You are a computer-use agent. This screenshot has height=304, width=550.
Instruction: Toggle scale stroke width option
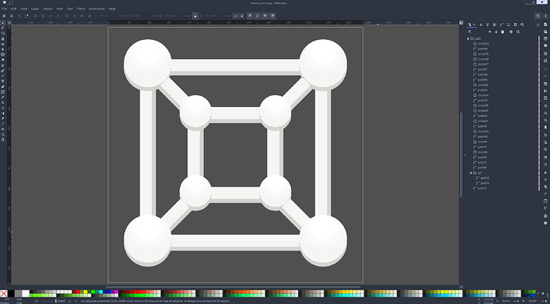(x=249, y=16)
